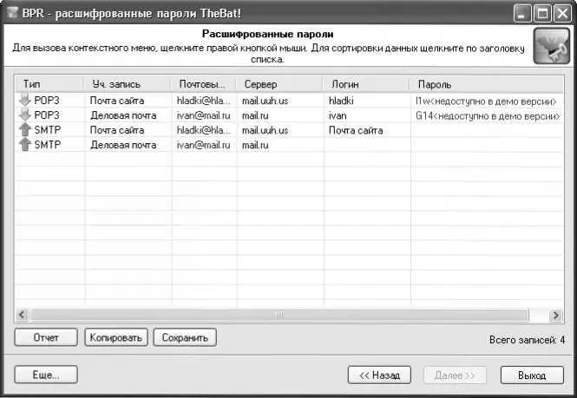This screenshot has height=398, width=577.
Task: Select hladki@hla... address in SMTP row
Action: [204, 130]
